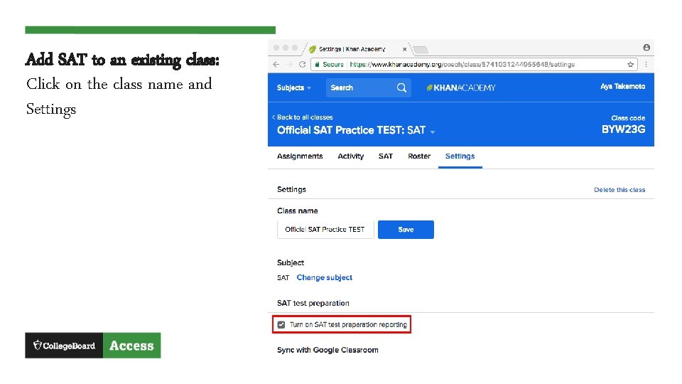Click Change subject link
The height and width of the screenshot is (384, 682).
tap(325, 278)
